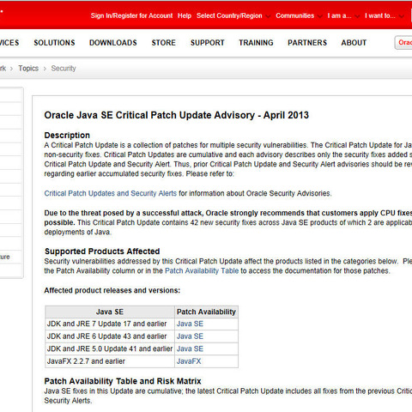Open the DOWNLOADS menu
This screenshot has width=412, height=412.
point(113,43)
